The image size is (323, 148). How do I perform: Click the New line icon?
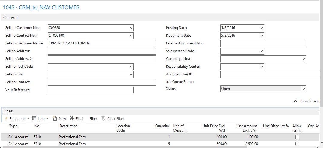tap(55, 119)
